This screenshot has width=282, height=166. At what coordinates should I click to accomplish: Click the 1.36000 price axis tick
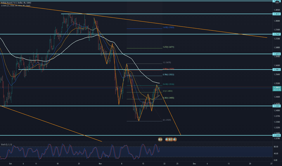(x=277, y=65)
